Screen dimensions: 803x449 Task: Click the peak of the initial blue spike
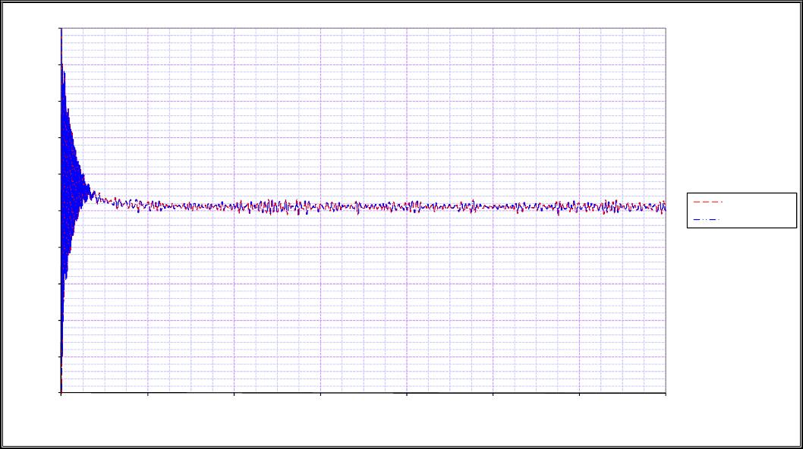click(x=61, y=30)
